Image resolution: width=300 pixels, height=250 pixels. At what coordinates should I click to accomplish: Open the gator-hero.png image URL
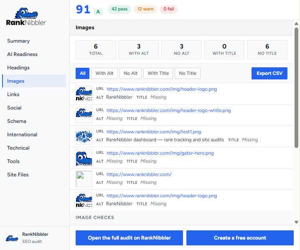coord(160,153)
